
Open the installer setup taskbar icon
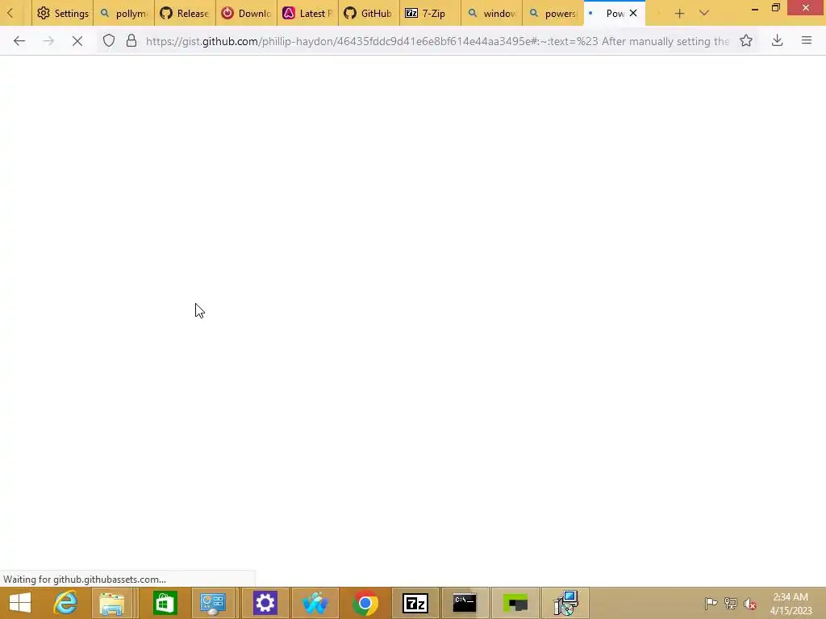tap(565, 603)
